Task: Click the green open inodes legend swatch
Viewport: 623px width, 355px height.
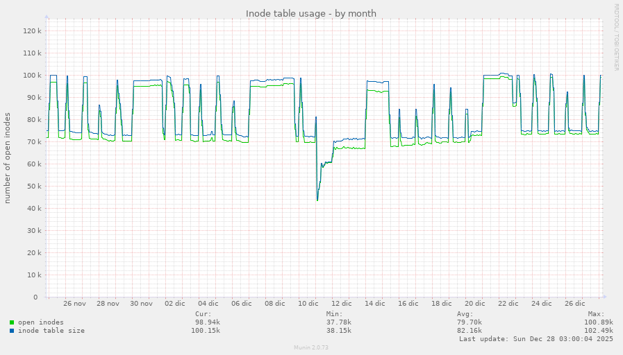Action: pos(12,322)
